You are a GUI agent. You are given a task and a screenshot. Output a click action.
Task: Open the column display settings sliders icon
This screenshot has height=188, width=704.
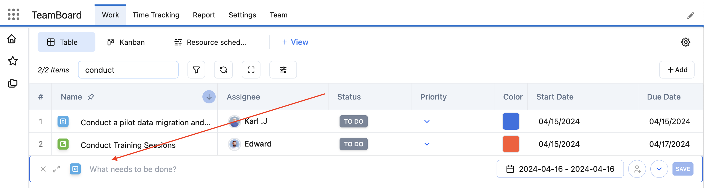(x=283, y=70)
